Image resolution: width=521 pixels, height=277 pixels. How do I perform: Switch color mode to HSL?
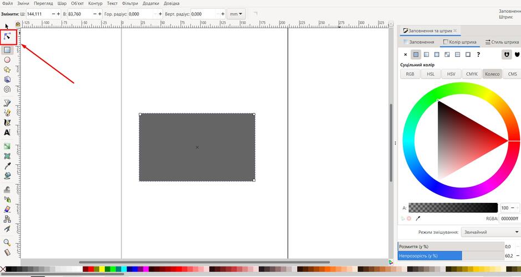pos(431,74)
